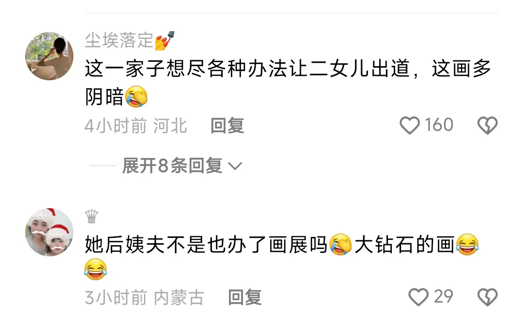Click the like count 29
The height and width of the screenshot is (322, 525).
[x=443, y=297]
